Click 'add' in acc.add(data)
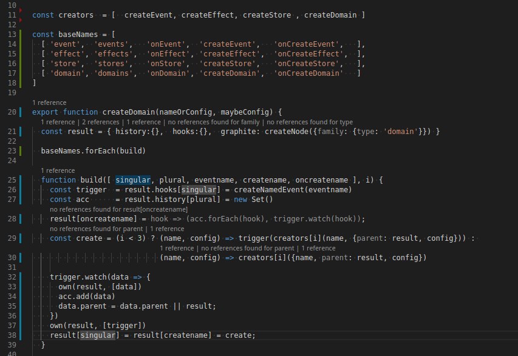This screenshot has width=518, height=356. pyautogui.click(x=83, y=297)
